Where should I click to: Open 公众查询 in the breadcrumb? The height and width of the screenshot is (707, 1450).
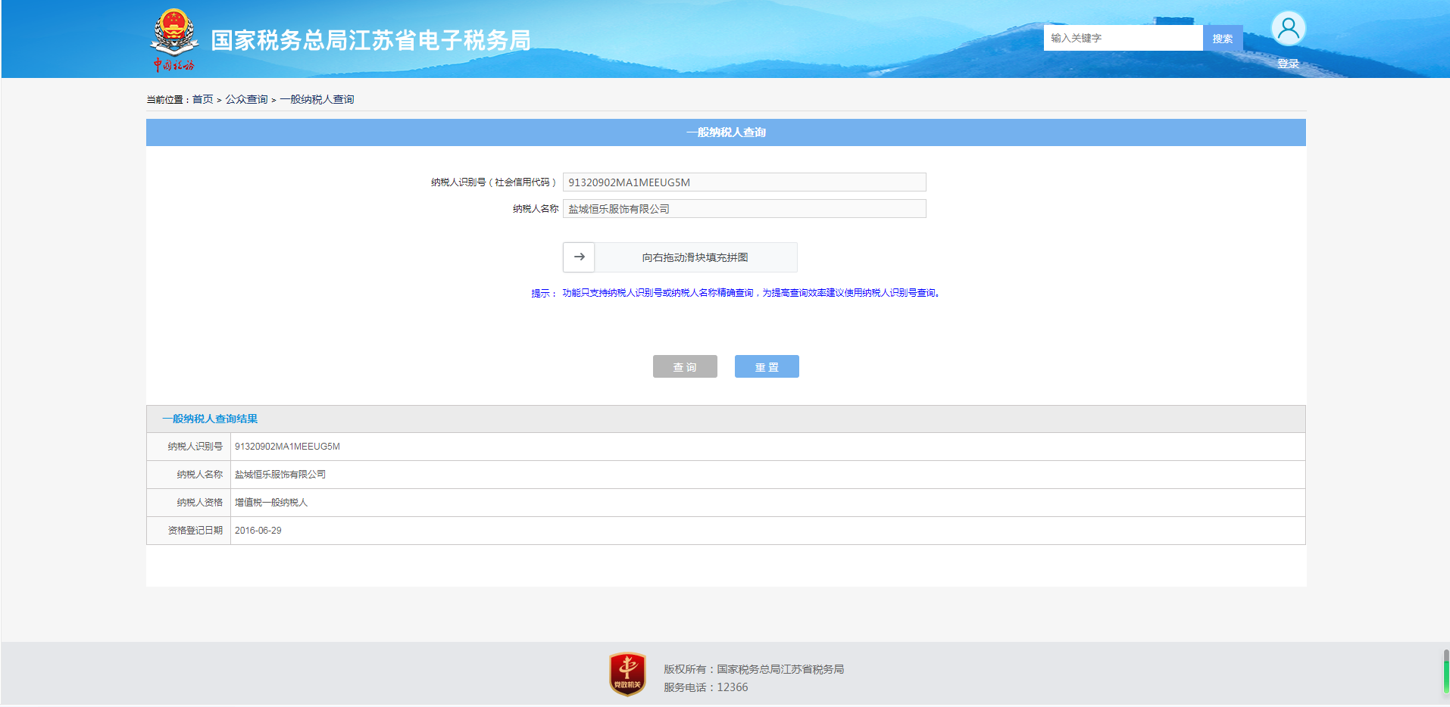point(246,99)
